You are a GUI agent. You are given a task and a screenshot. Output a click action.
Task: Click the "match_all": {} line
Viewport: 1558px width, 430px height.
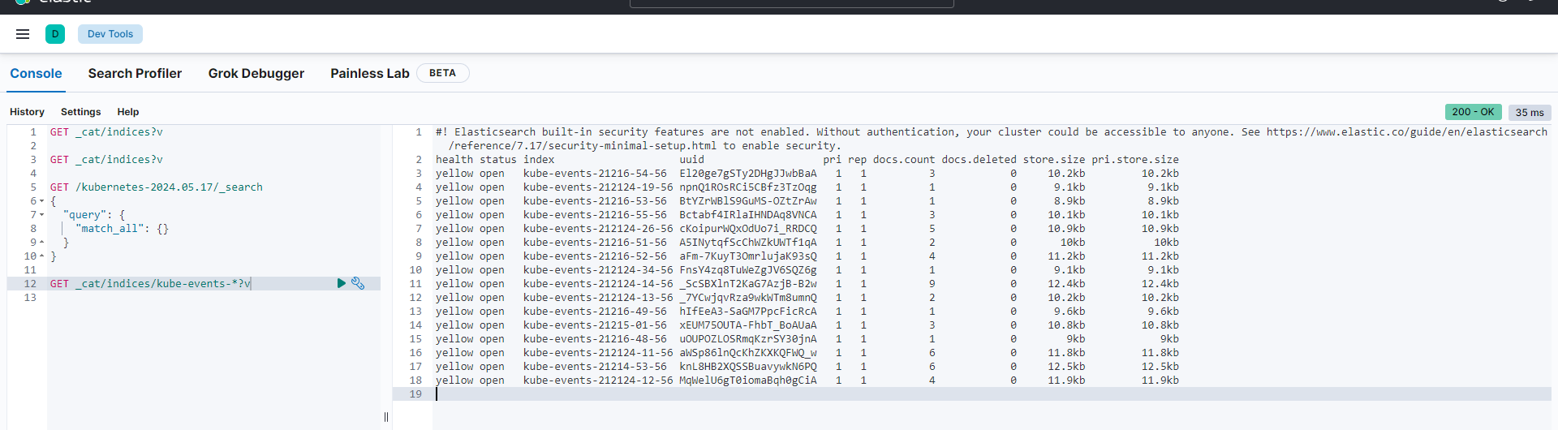coord(122,228)
